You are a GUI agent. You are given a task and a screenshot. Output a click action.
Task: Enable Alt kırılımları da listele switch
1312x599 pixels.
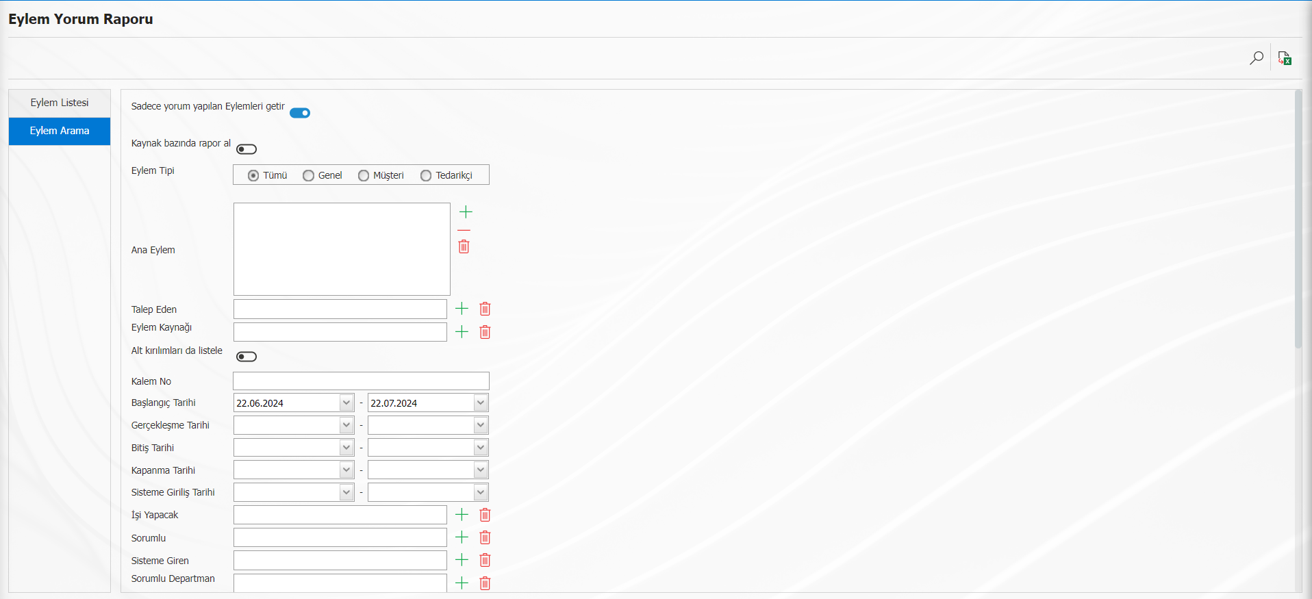(x=247, y=357)
